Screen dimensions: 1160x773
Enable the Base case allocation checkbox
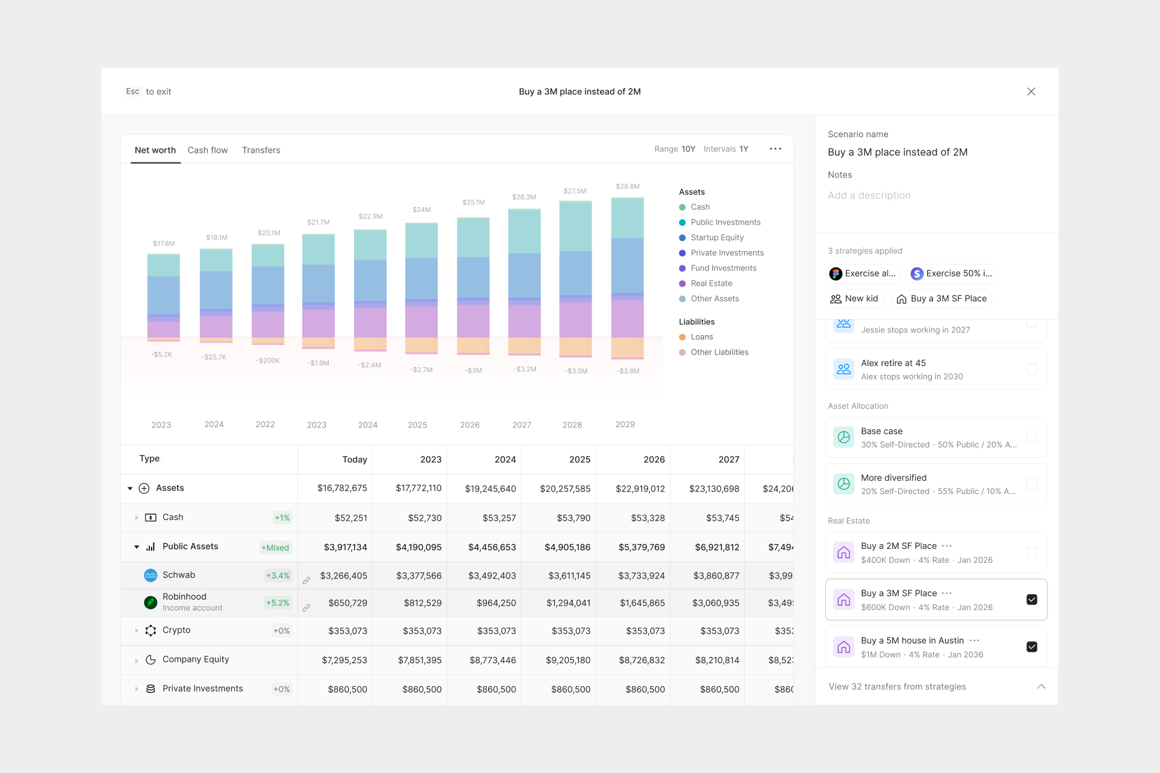click(1032, 437)
